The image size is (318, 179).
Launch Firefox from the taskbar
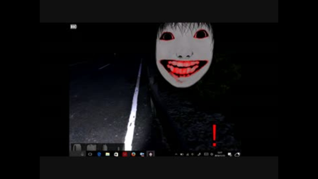coord(133,154)
